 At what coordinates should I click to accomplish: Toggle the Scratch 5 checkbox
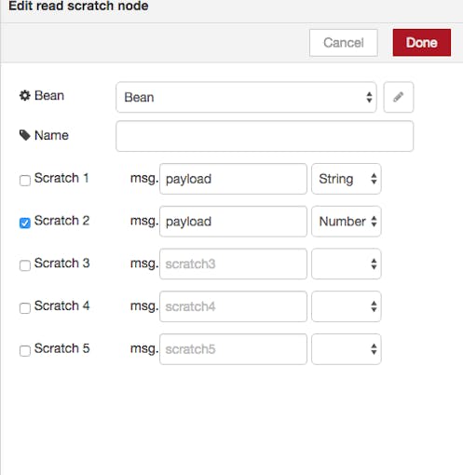(25, 350)
